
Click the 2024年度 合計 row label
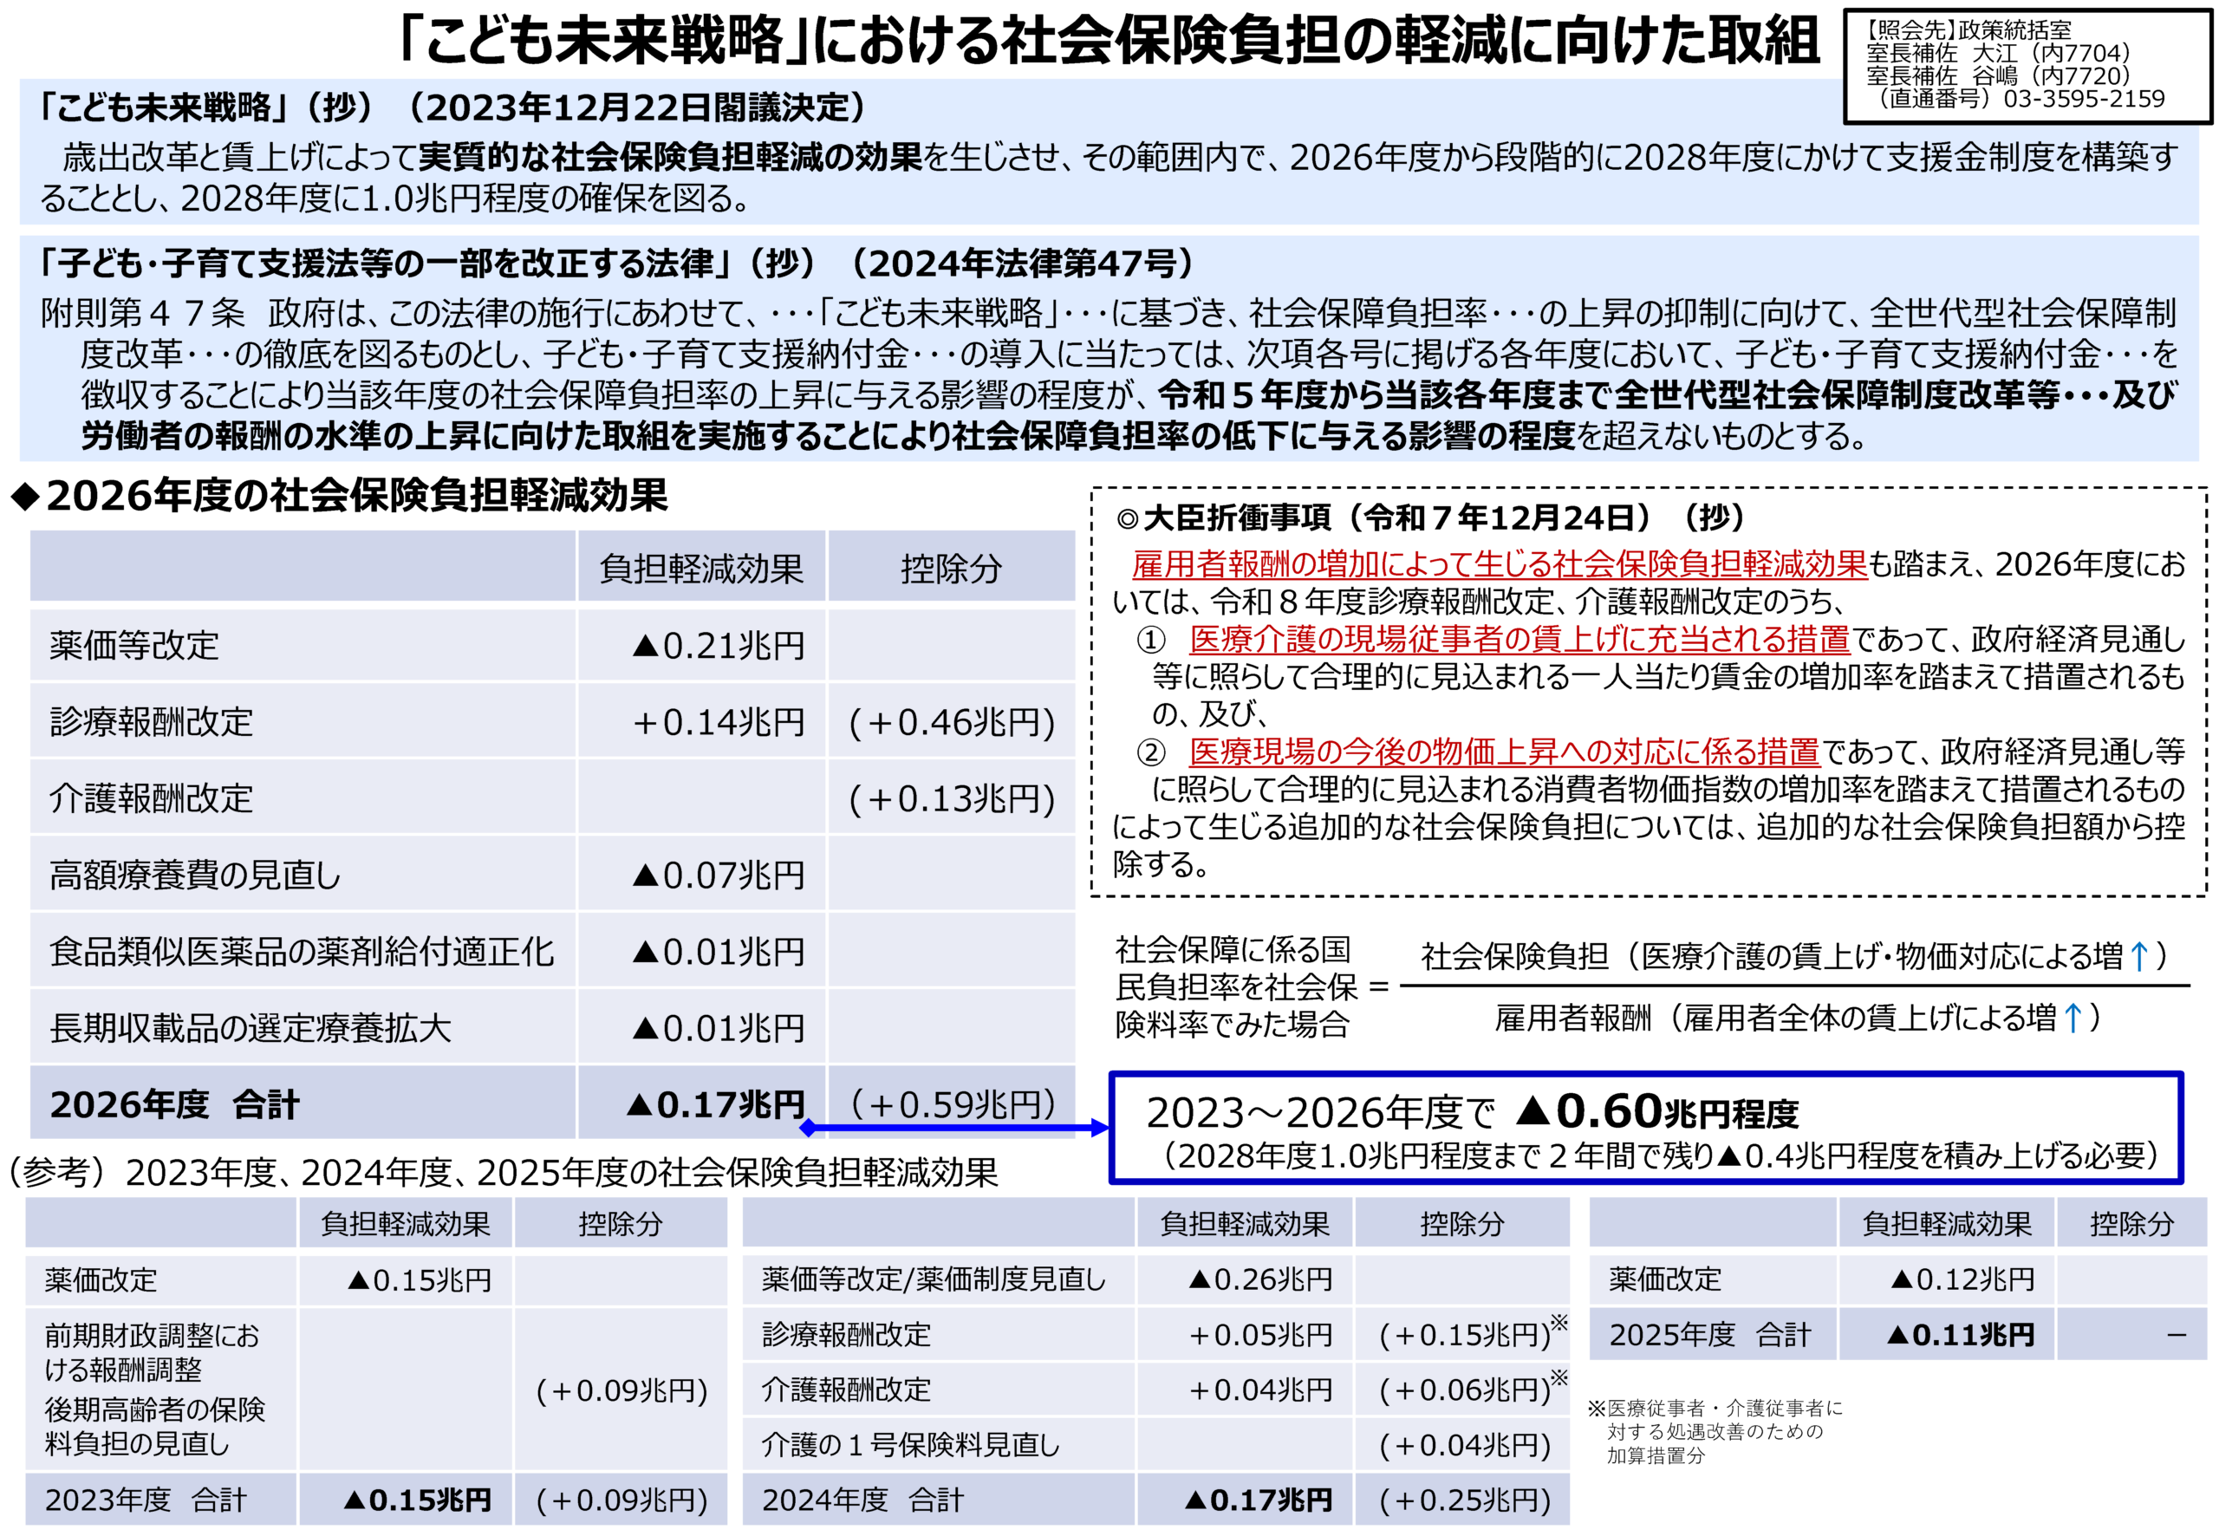point(862,1500)
